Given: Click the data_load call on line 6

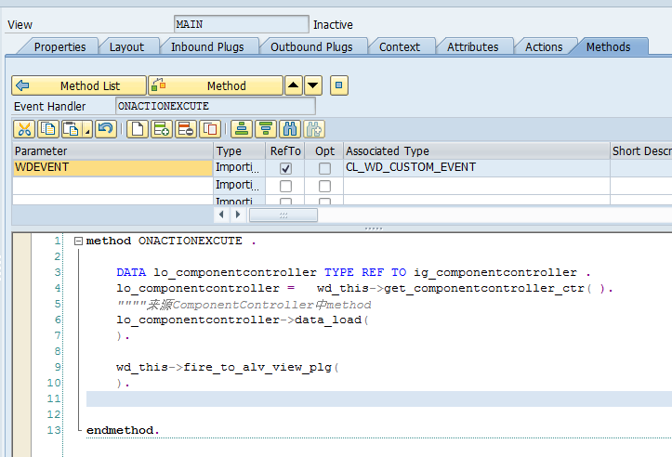Looking at the screenshot, I should point(328,320).
